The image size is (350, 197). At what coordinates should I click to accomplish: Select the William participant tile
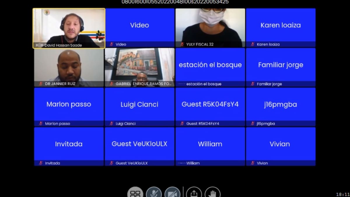tap(210, 144)
